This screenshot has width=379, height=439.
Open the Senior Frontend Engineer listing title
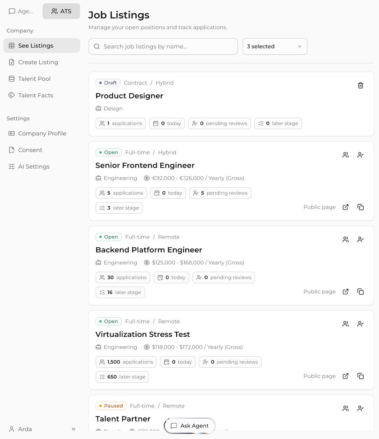click(145, 166)
